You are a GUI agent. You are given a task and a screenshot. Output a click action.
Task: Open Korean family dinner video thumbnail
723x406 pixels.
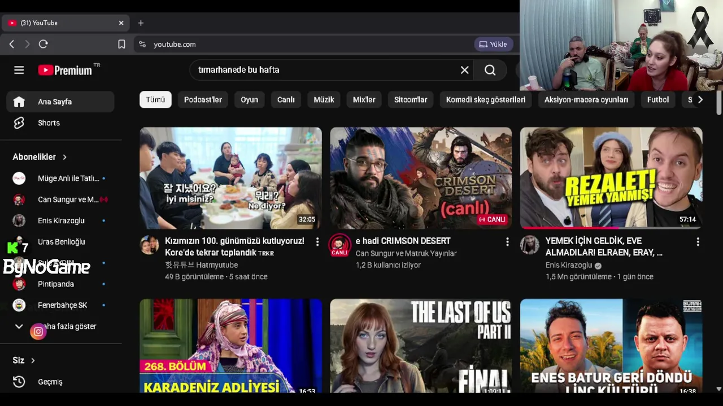230,178
